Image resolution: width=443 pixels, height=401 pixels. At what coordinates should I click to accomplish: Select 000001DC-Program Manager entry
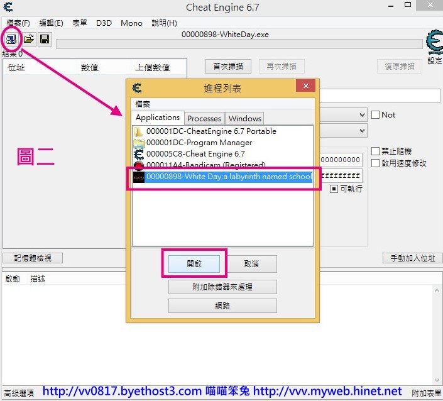coord(222,143)
